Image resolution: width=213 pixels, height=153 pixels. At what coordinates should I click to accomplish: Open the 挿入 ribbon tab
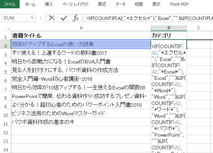[x=49, y=4]
